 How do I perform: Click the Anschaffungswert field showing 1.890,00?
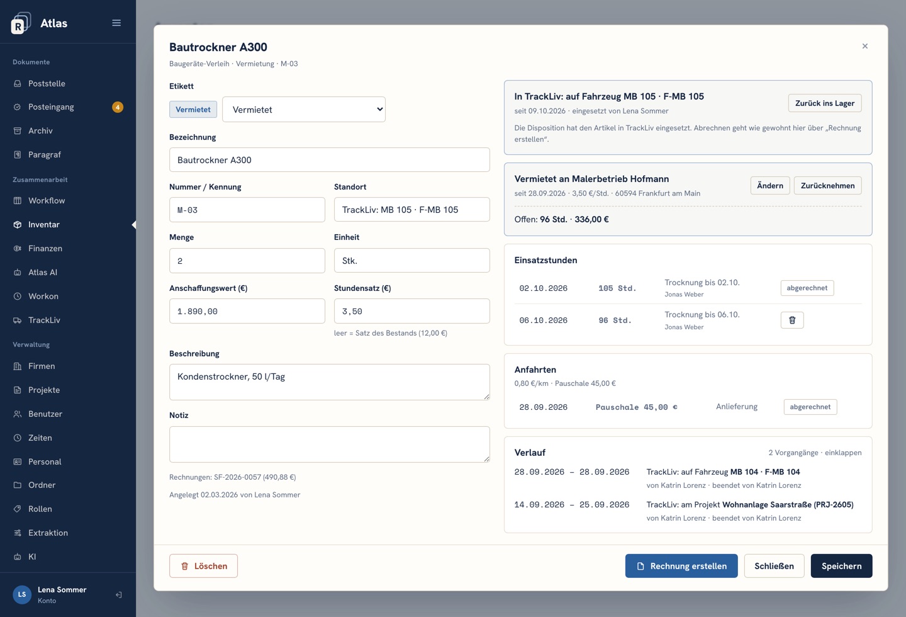coord(247,311)
